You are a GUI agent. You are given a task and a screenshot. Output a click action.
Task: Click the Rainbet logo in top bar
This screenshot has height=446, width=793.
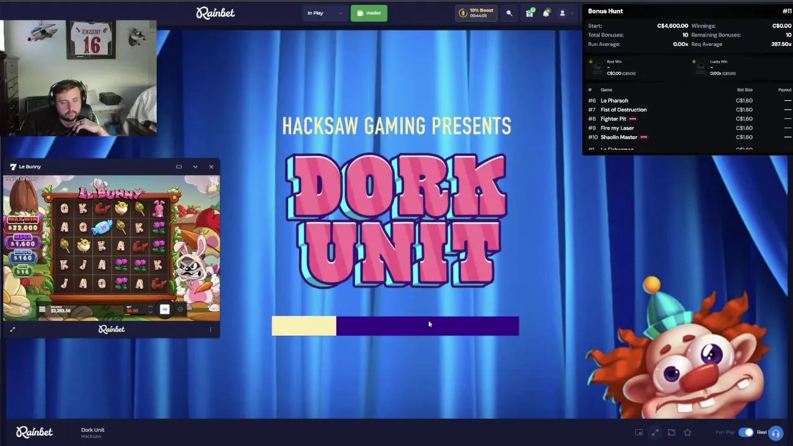216,13
